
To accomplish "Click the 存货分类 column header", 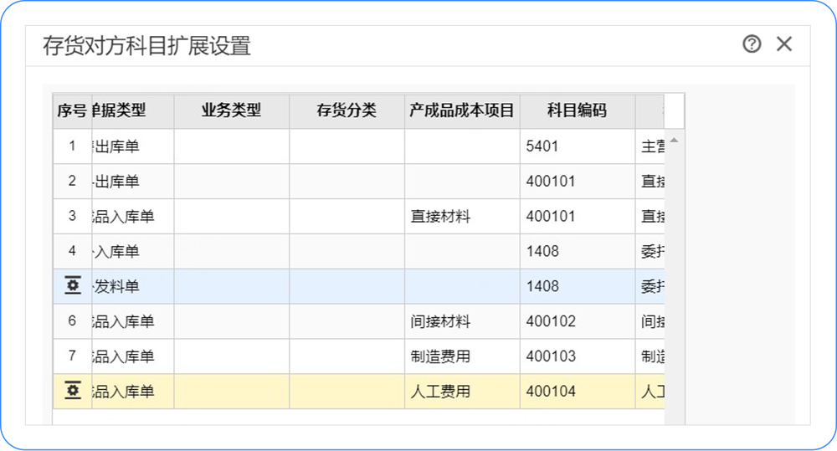I will point(347,110).
